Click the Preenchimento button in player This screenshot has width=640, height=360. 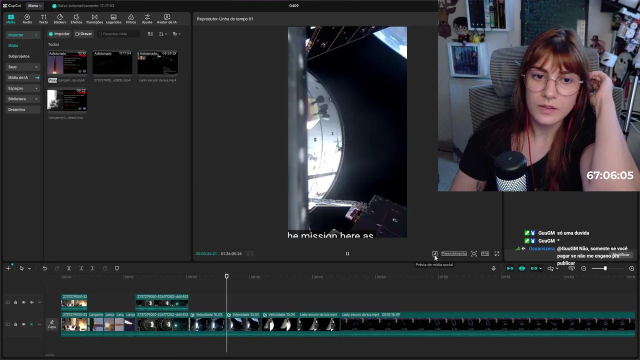point(454,253)
